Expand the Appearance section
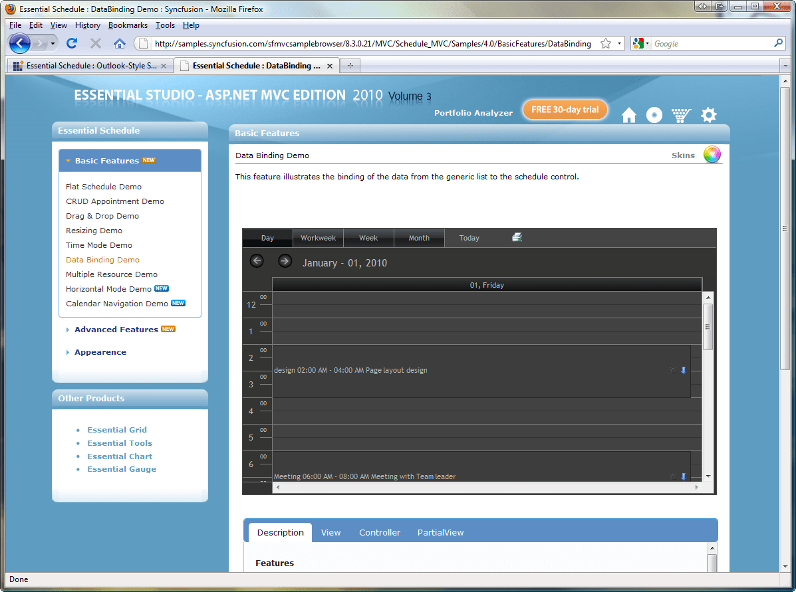The height and width of the screenshot is (592, 796). (99, 352)
